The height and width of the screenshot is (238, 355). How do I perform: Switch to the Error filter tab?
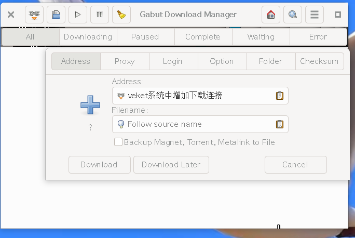pyautogui.click(x=318, y=37)
